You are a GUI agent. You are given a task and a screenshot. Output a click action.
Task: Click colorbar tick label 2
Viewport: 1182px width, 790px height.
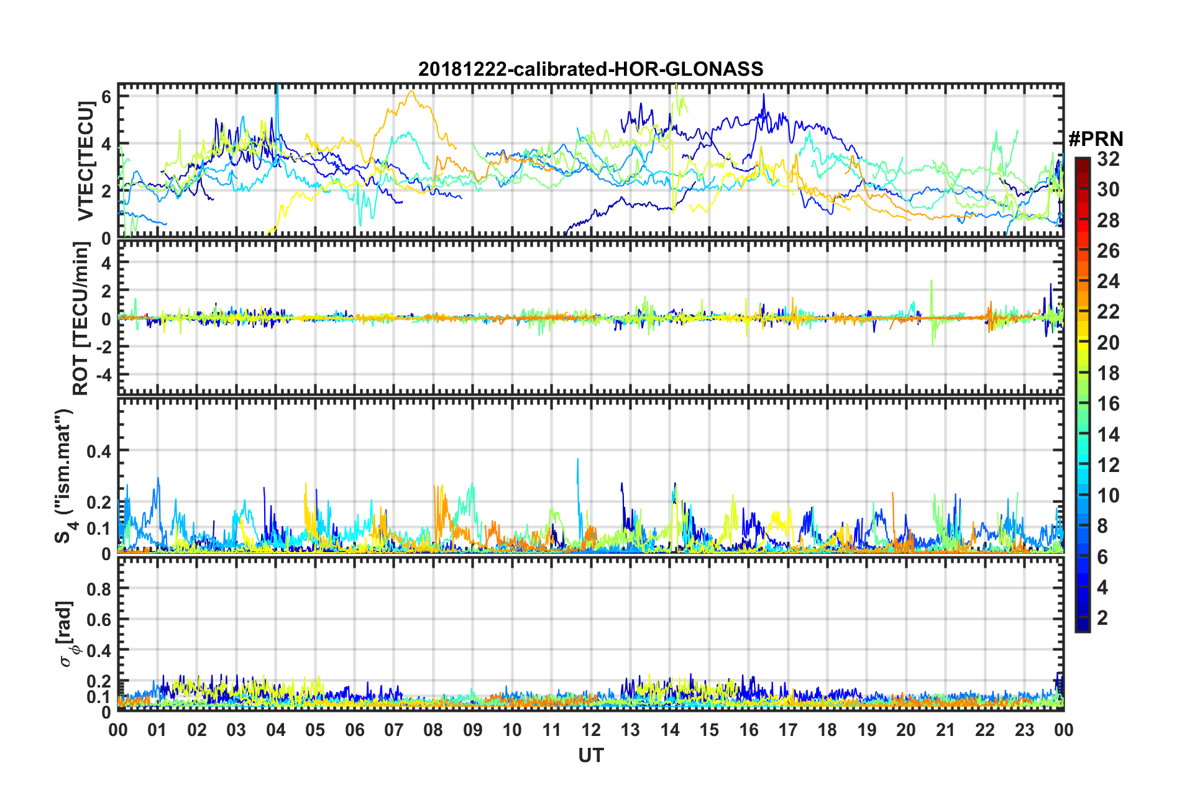click(1102, 617)
